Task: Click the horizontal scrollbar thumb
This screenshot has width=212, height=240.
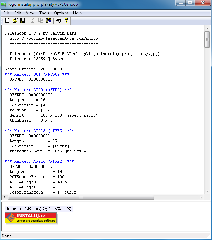Action: (81, 197)
